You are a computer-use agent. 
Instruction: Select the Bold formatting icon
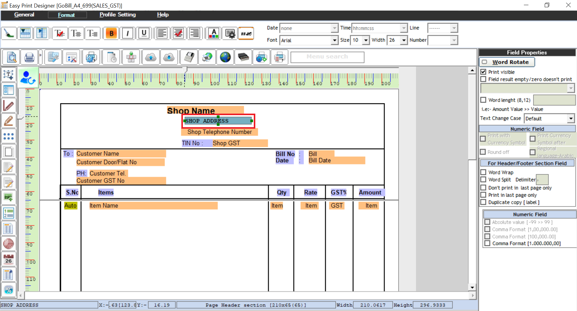point(111,33)
